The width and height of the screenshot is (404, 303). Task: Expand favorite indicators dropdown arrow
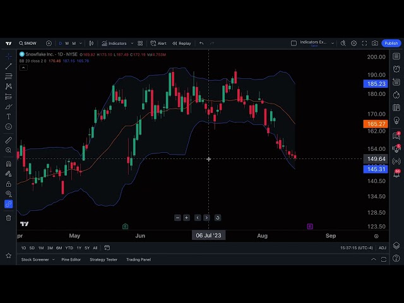[132, 44]
